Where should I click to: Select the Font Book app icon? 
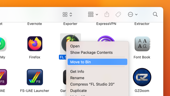tap(142, 44)
